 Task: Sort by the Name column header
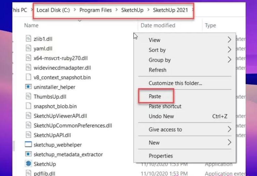(x=31, y=25)
